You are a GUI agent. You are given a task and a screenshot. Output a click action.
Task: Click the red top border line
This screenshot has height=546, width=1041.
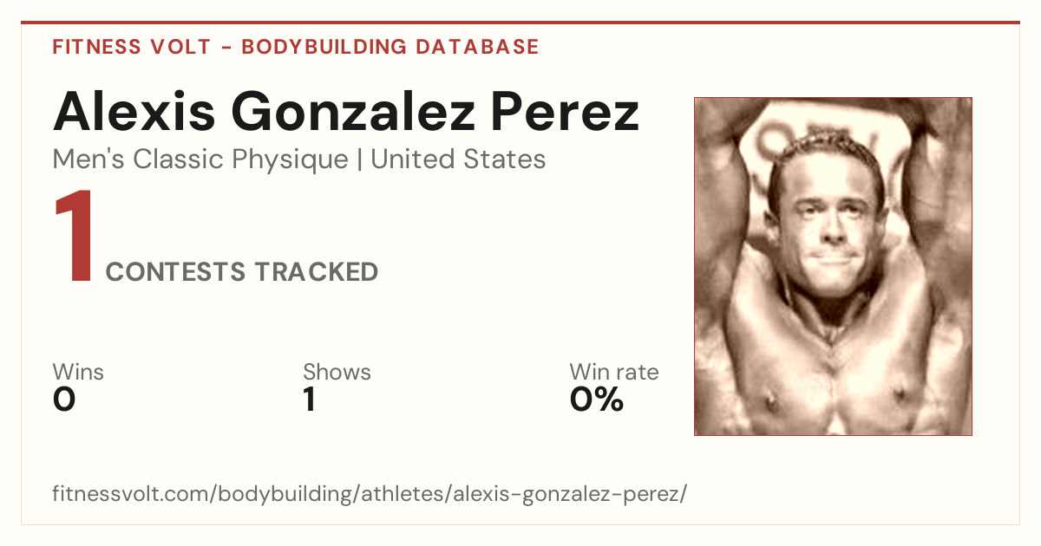tap(520, 23)
